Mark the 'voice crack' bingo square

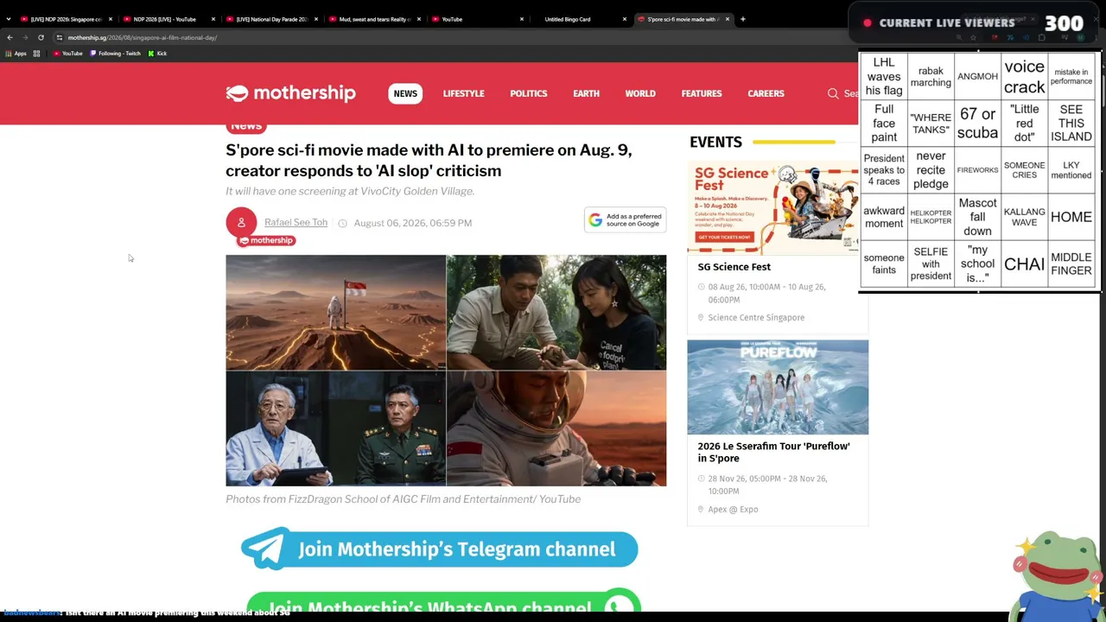[x=1025, y=76]
